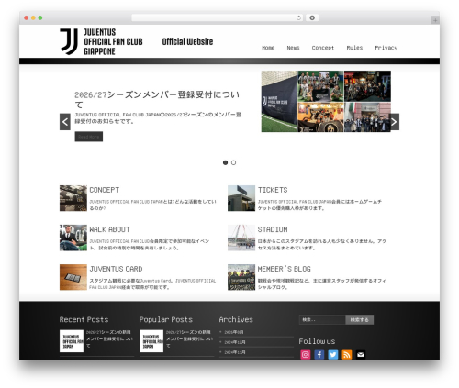Image resolution: width=459 pixels, height=388 pixels.
Task: Open the WALK ABOUT section heading
Action: click(109, 229)
